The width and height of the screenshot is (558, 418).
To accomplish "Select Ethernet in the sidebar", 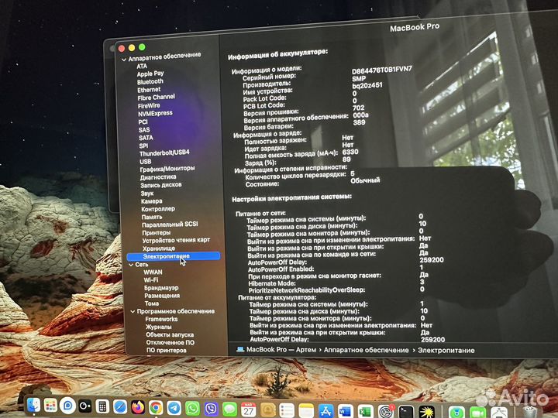I will [x=149, y=90].
